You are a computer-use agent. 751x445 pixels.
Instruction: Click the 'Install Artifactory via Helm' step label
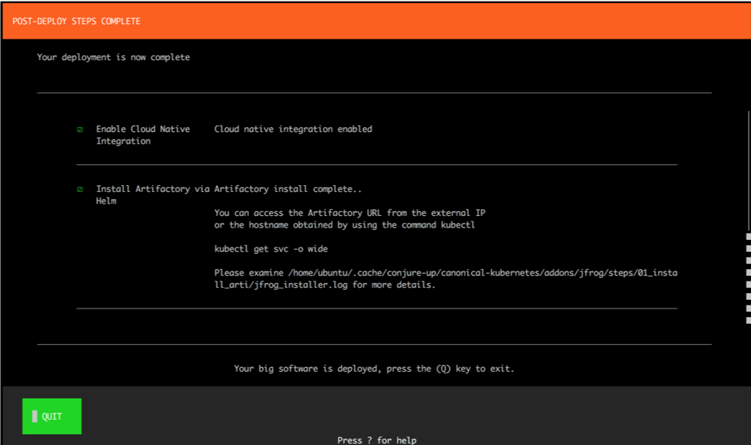pos(153,194)
